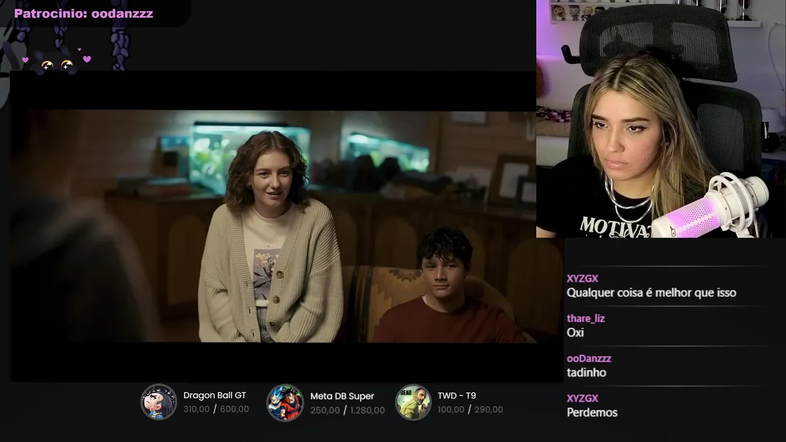Click the 'Perdemos' chat message
Image resolution: width=786 pixels, height=442 pixels.
point(592,413)
